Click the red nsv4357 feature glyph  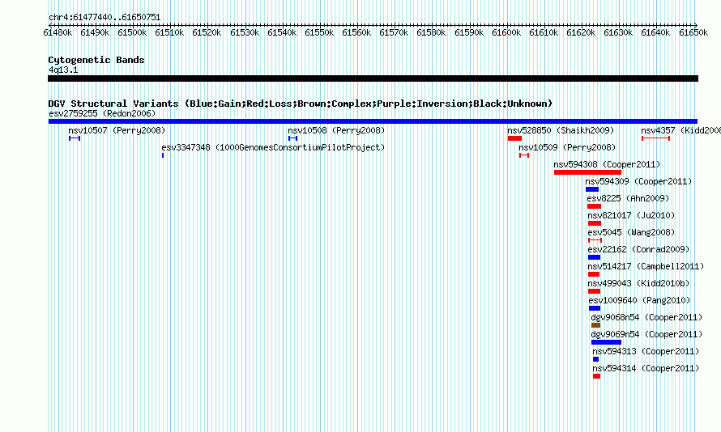(655, 138)
